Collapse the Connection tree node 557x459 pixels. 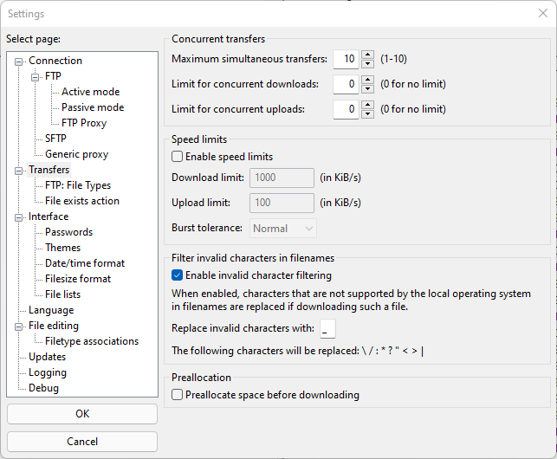[x=18, y=61]
